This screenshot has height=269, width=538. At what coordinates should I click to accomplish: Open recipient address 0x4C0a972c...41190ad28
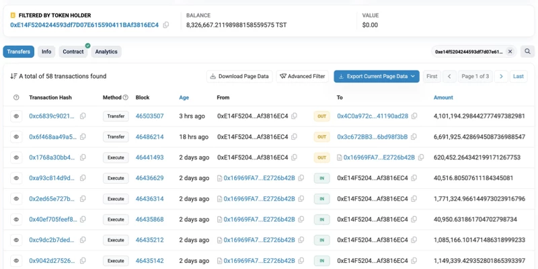[x=373, y=116]
